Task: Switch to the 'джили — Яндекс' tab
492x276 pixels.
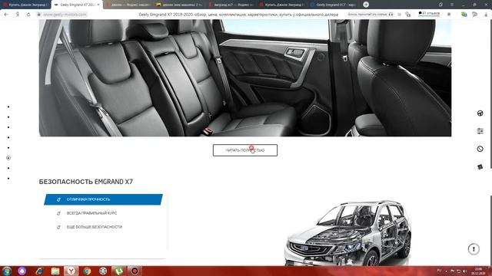Action: [x=128, y=5]
